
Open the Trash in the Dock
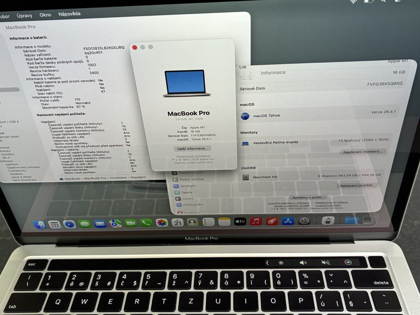[368, 220]
